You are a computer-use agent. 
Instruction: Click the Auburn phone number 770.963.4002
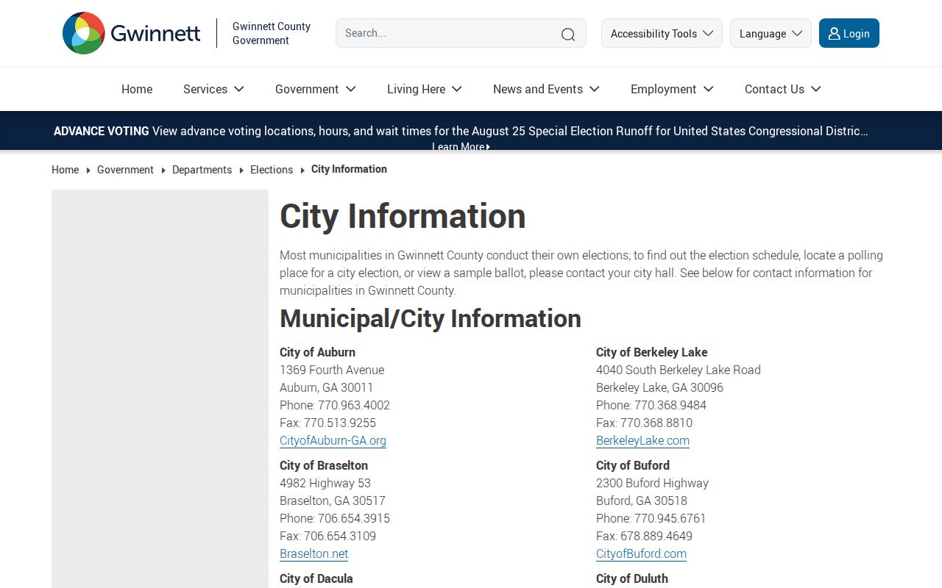354,405
